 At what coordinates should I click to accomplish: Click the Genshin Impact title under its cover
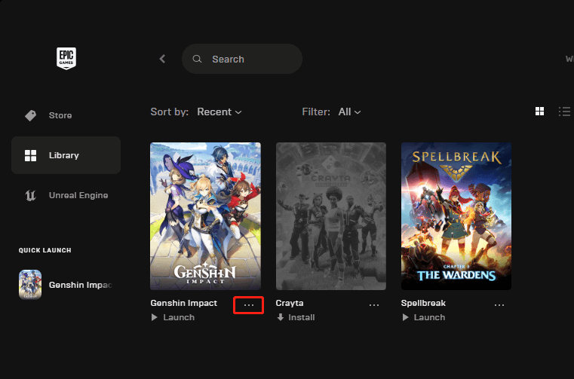point(184,303)
